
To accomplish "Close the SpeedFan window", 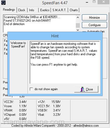I will pos(104,2).
